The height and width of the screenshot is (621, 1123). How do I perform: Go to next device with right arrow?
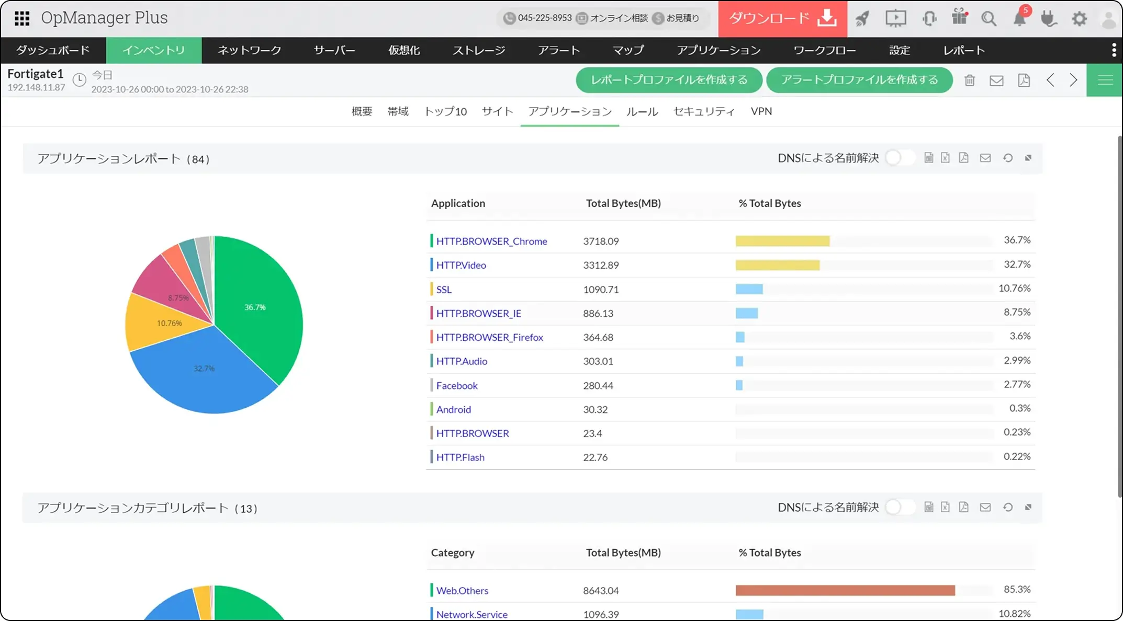[x=1073, y=80]
